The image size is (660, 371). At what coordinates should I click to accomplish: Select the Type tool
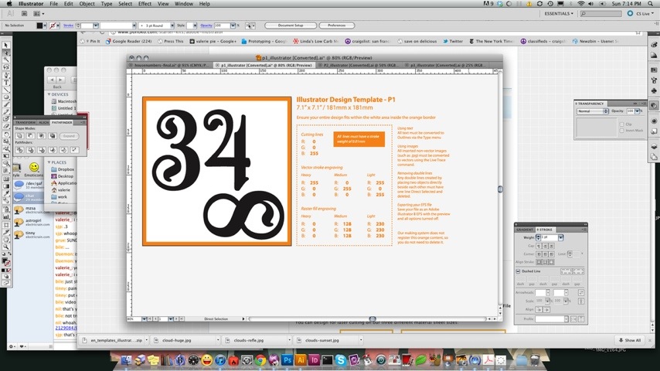[6, 83]
